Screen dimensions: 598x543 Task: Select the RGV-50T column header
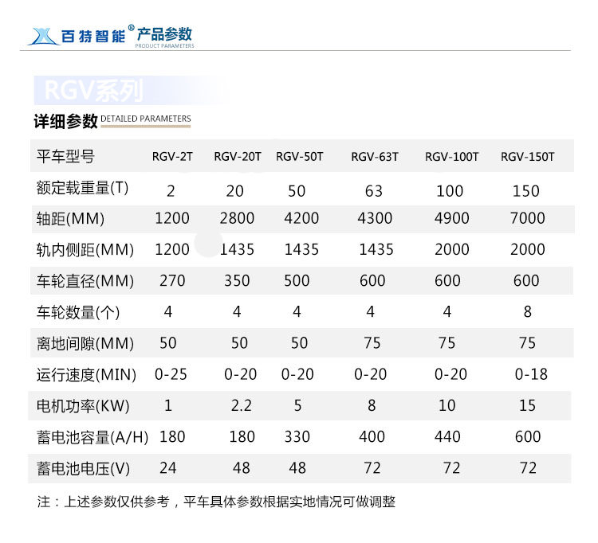click(x=300, y=157)
